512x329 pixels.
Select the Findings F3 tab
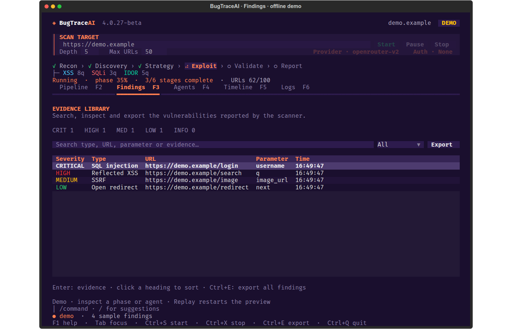(138, 87)
